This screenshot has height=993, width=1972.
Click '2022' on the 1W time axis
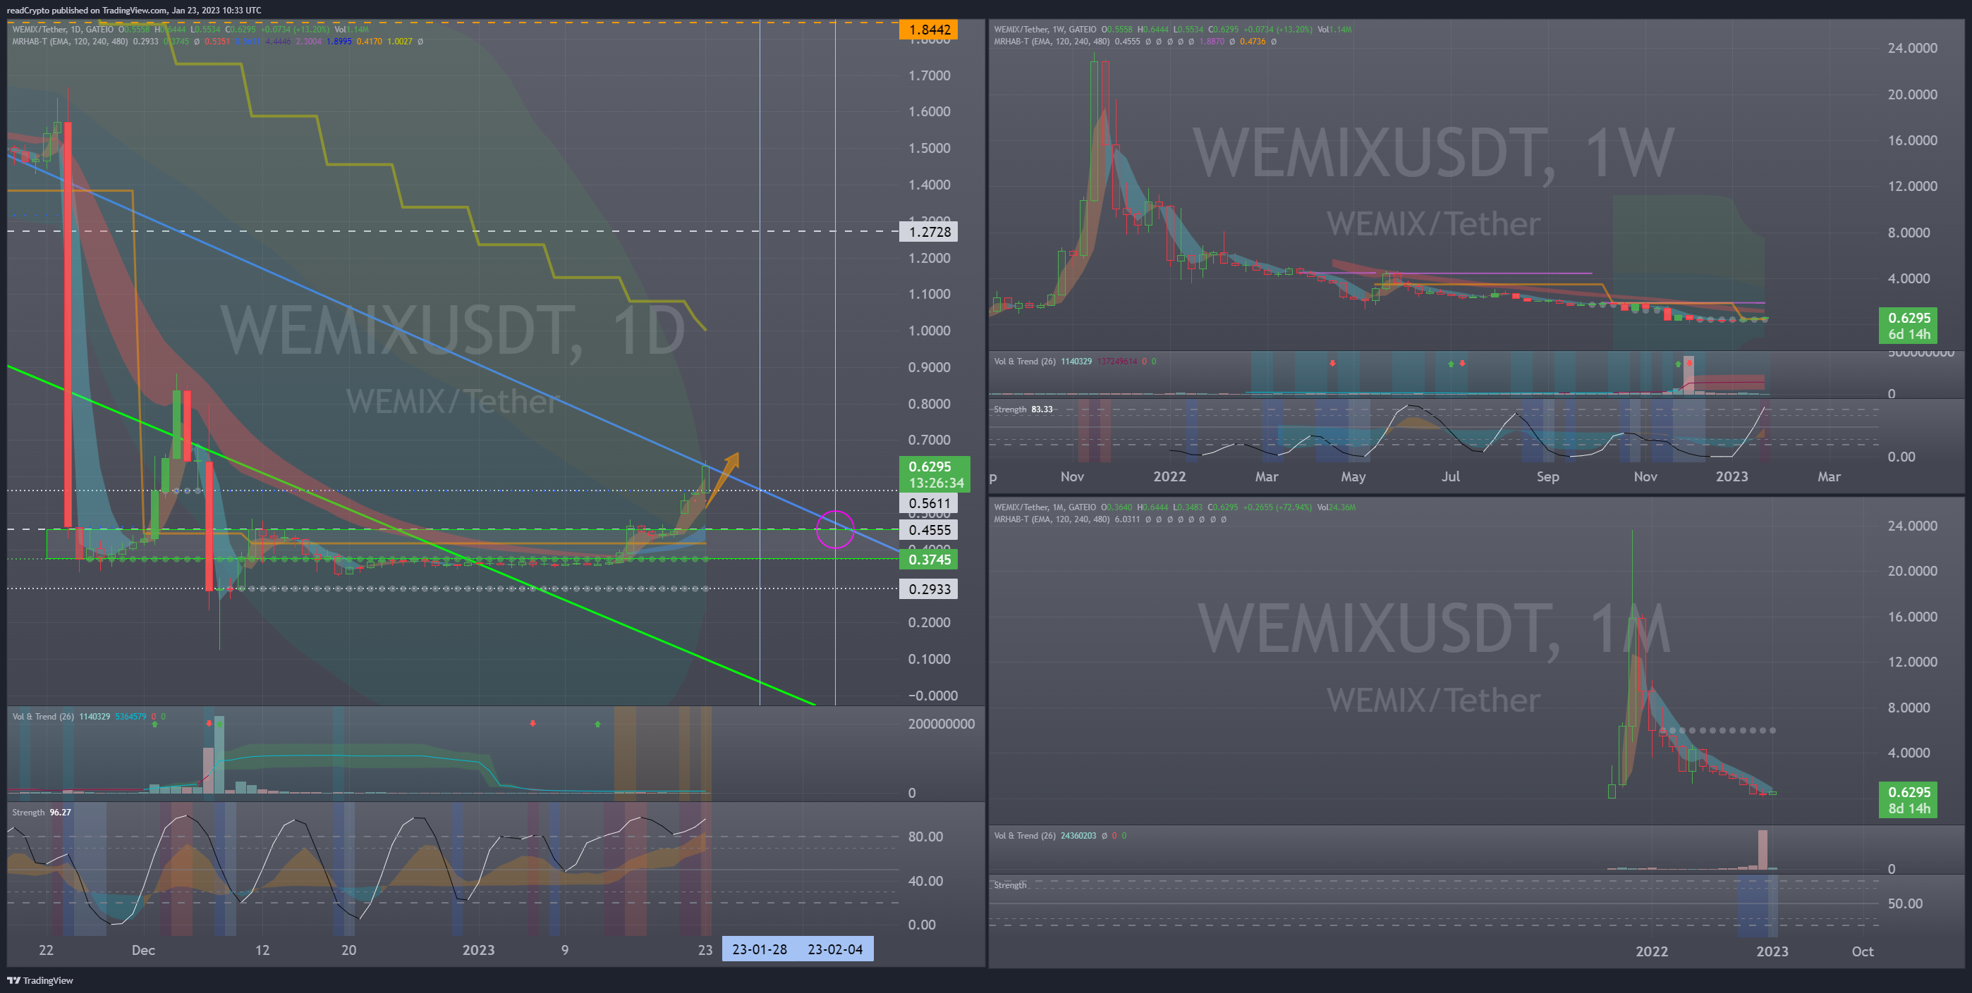pyautogui.click(x=1169, y=476)
